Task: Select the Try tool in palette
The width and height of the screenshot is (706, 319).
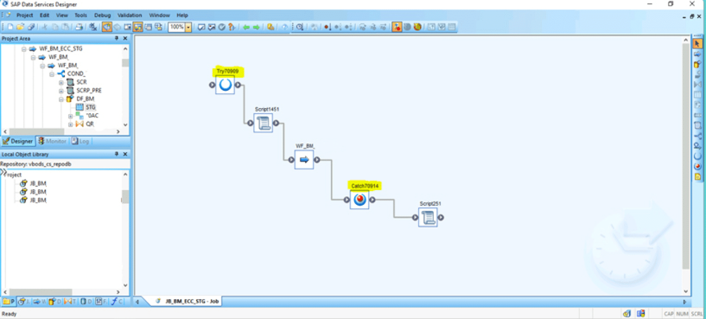Action: 697,156
